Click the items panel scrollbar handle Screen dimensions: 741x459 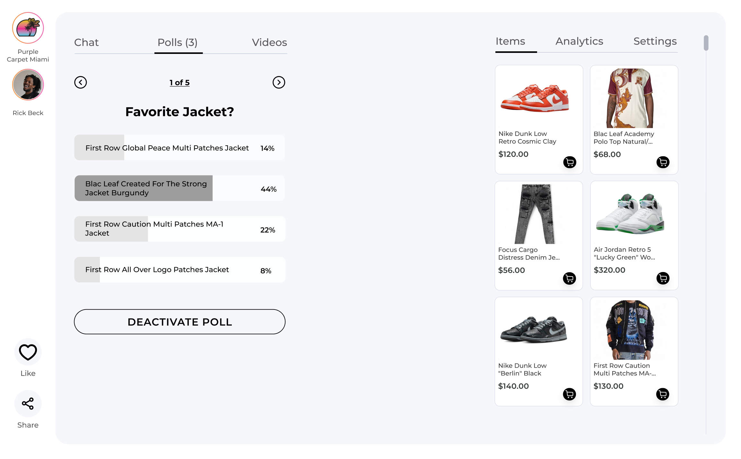(x=706, y=43)
